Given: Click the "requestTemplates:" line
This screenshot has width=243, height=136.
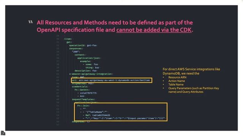Looking at the screenshot, I should pos(84,99).
